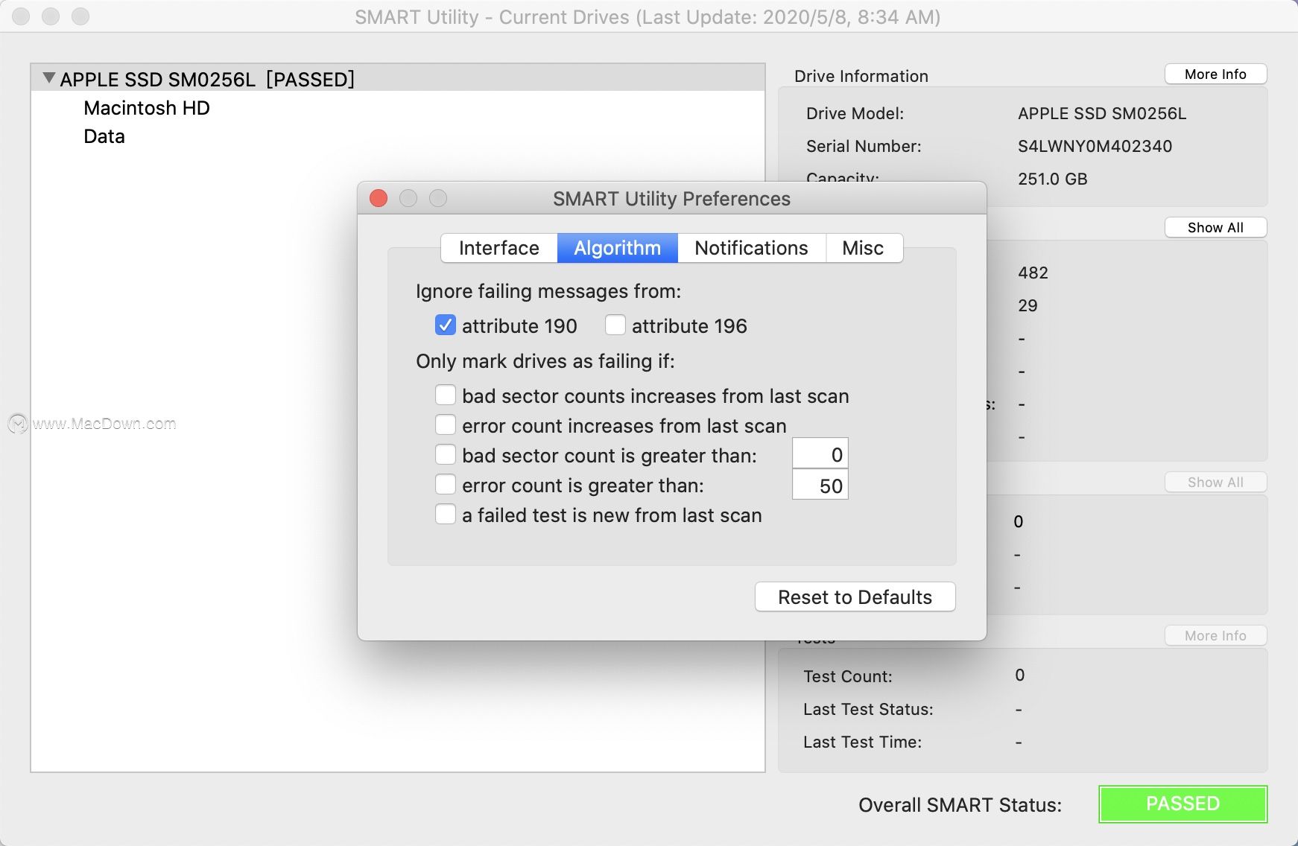Click bad sector count threshold field showing 0
The width and height of the screenshot is (1298, 846).
tap(820, 454)
